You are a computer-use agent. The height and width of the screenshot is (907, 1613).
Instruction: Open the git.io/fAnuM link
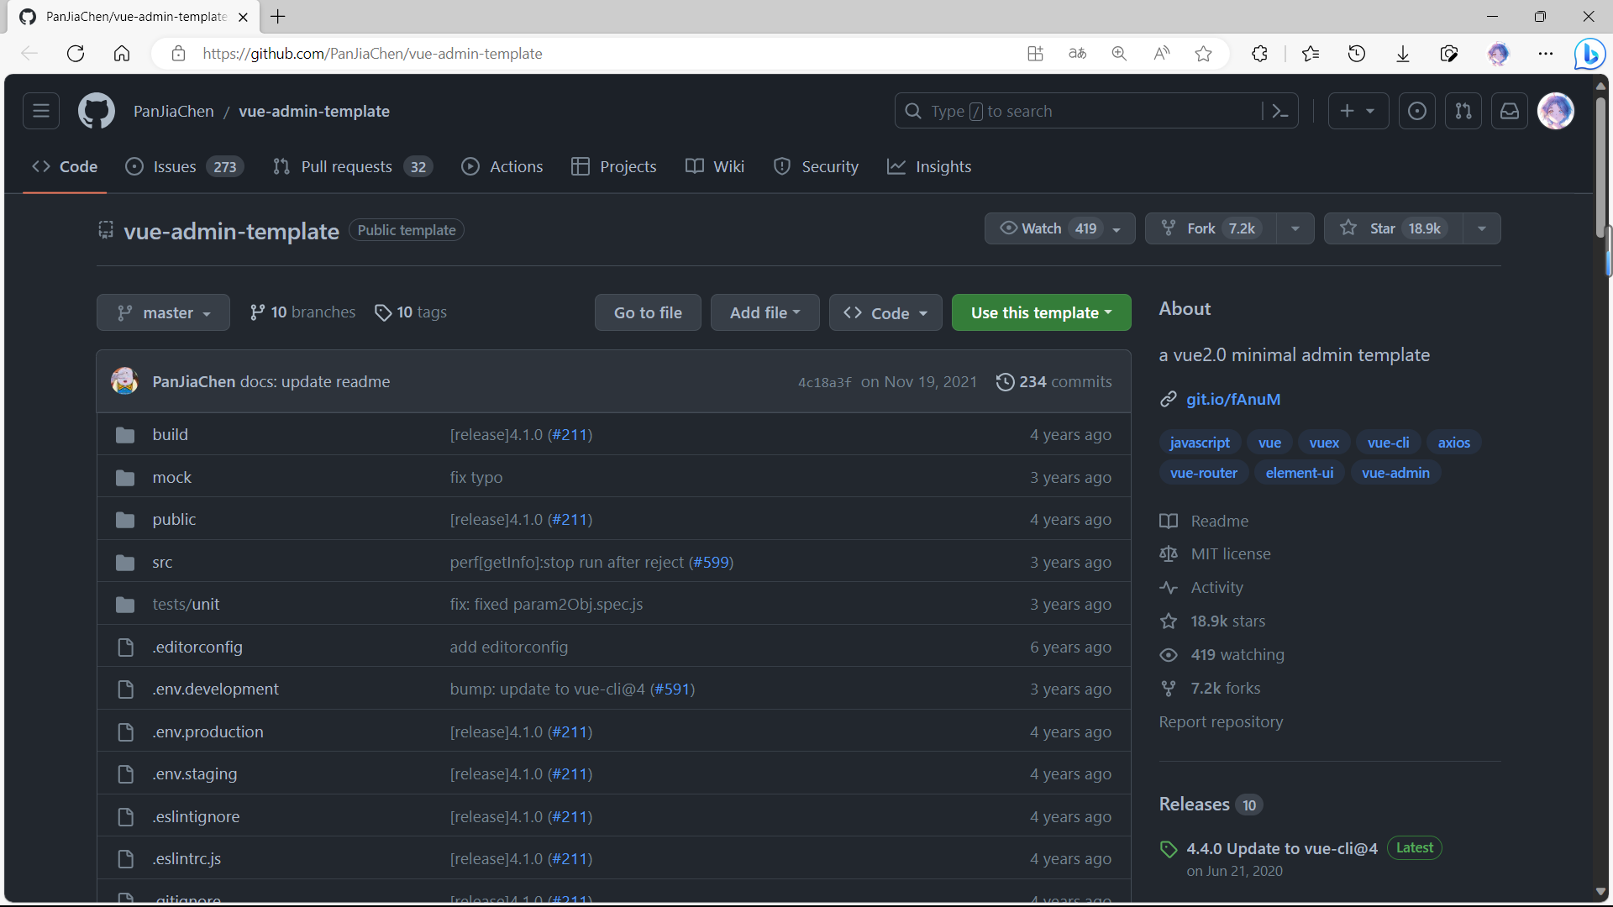(1232, 400)
